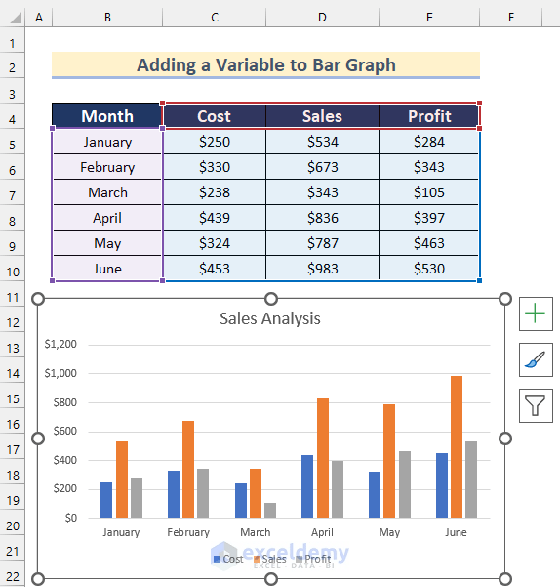Click the $836 sales cell
This screenshot has height=587, width=560.
tap(322, 218)
